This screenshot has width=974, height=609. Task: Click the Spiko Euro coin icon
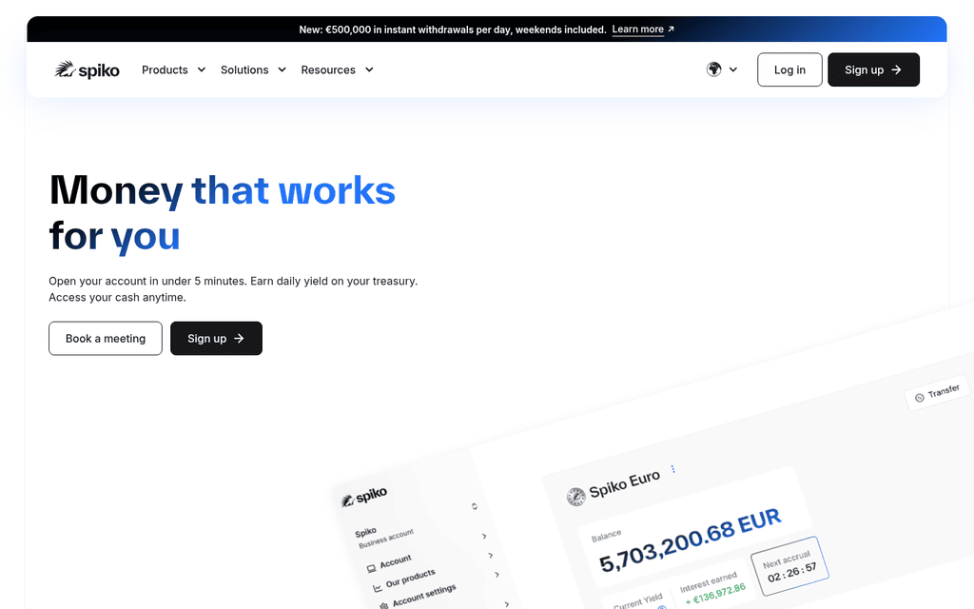tap(575, 497)
